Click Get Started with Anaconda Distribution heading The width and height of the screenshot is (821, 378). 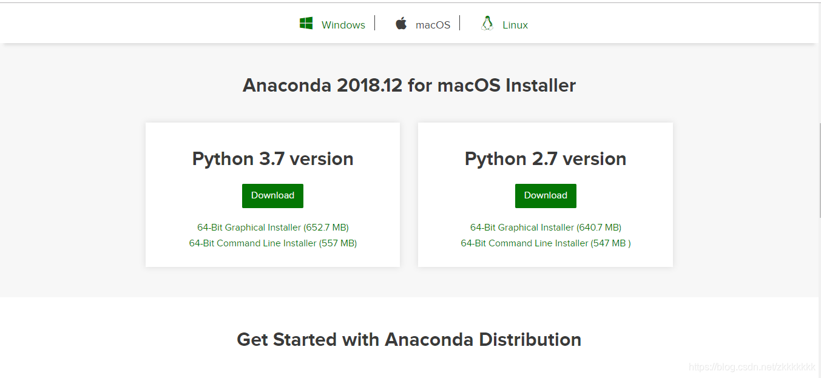tap(409, 339)
